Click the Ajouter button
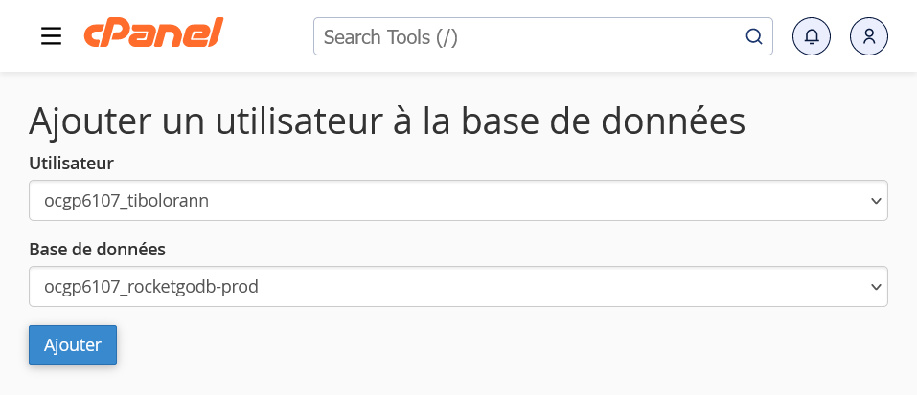The height and width of the screenshot is (395, 917). click(73, 345)
